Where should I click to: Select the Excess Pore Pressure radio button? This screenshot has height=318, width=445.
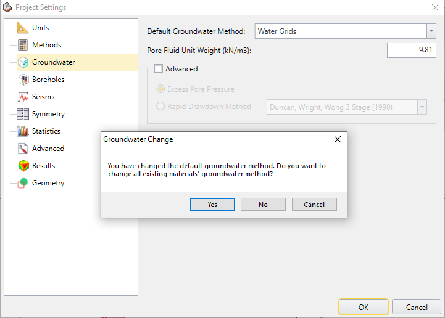(161, 89)
